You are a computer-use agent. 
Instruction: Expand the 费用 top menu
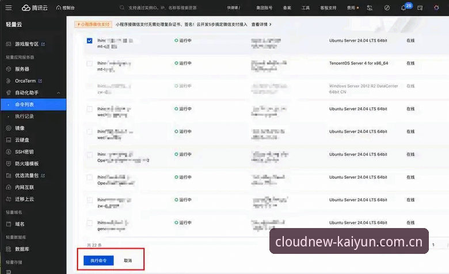pos(352,7)
